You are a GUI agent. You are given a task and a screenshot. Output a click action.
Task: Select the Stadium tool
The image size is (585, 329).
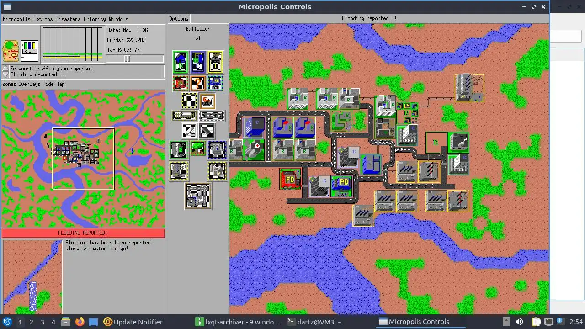click(x=179, y=150)
